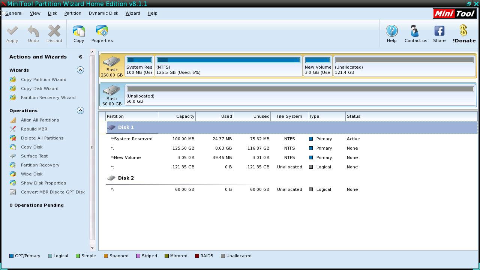
Task: Select System Reserved block in disk map
Action: coord(139,66)
